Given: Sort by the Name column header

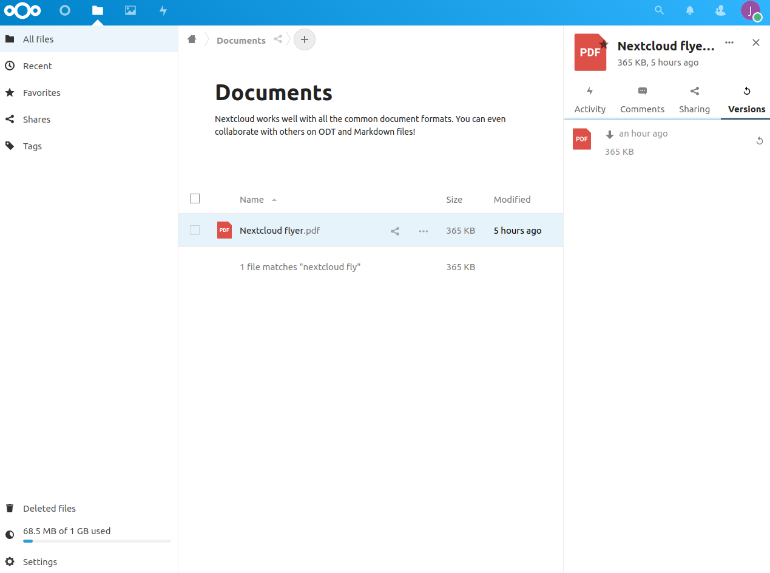Looking at the screenshot, I should [x=252, y=200].
